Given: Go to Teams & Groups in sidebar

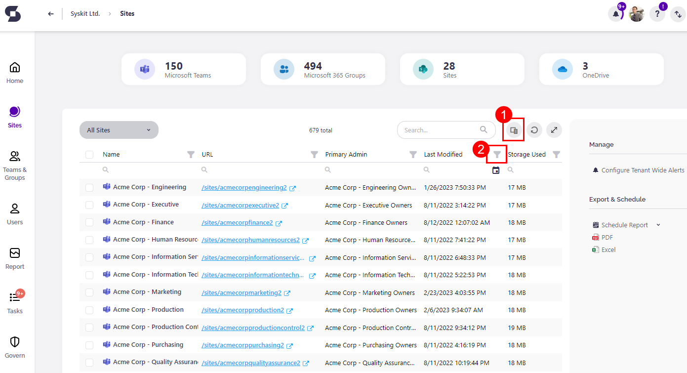Looking at the screenshot, I should [x=15, y=166].
